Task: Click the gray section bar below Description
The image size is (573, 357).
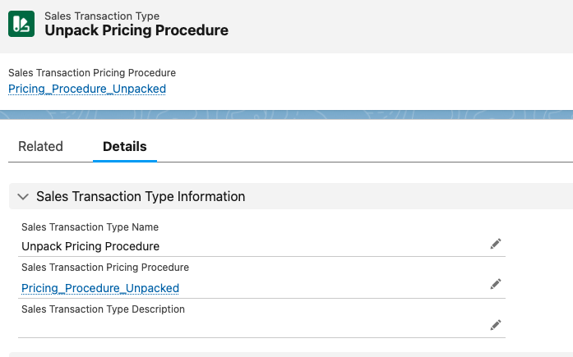Action: click(x=286, y=354)
